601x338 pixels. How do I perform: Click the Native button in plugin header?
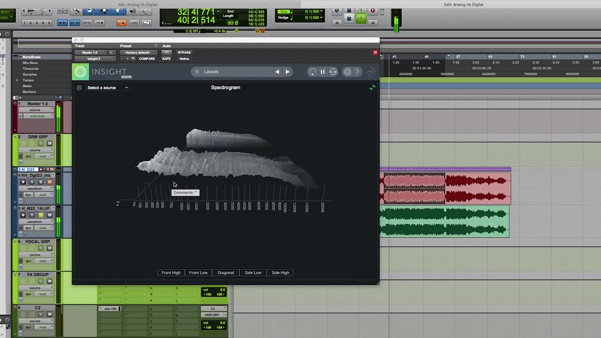coord(184,59)
